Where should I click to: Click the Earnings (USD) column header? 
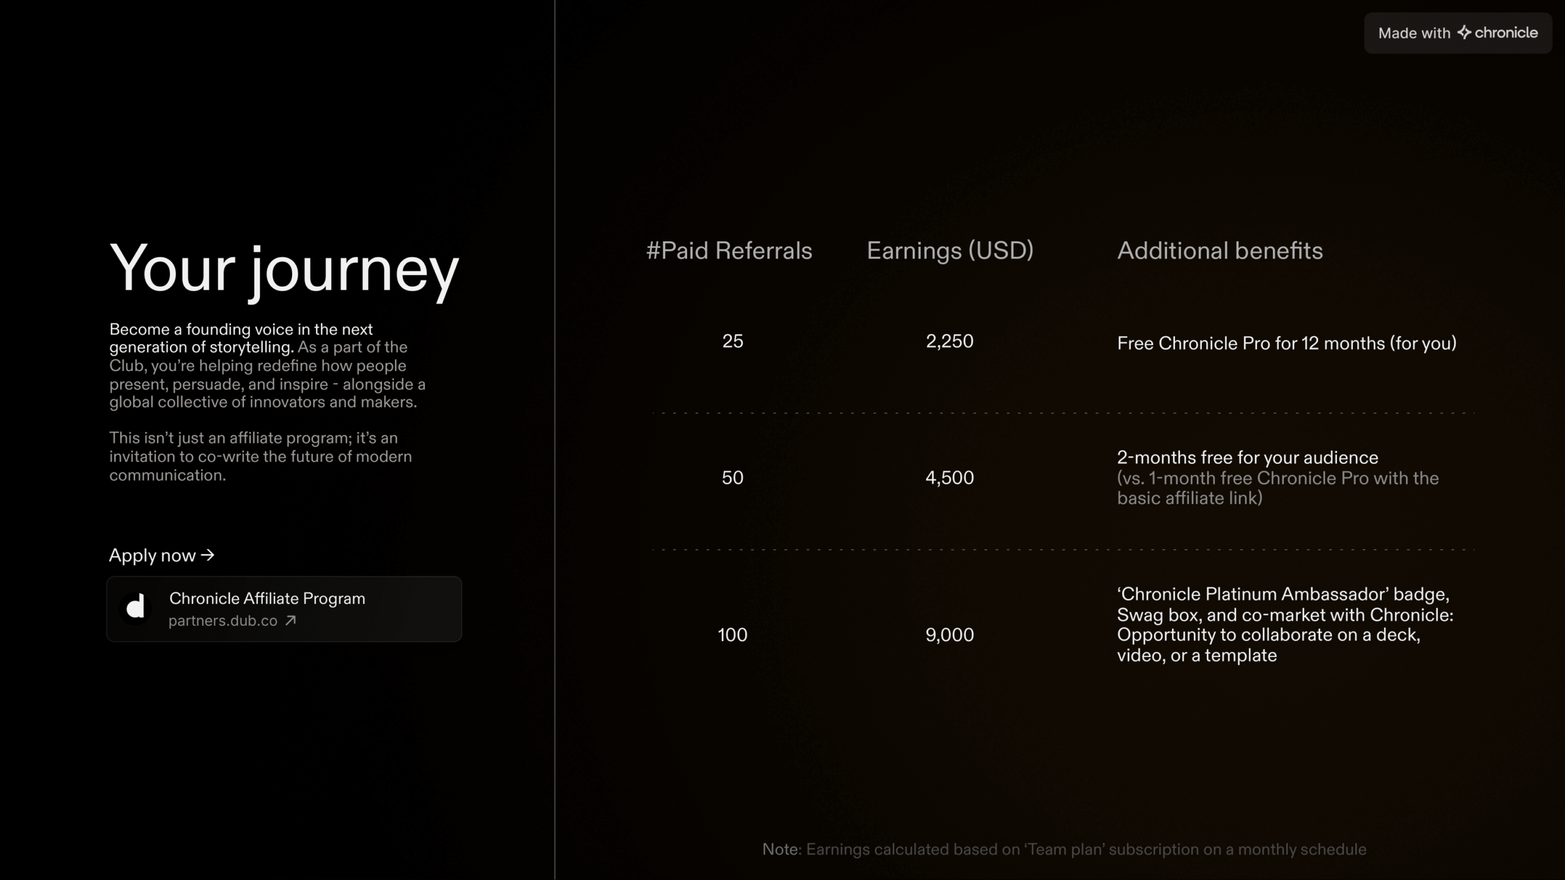949,251
